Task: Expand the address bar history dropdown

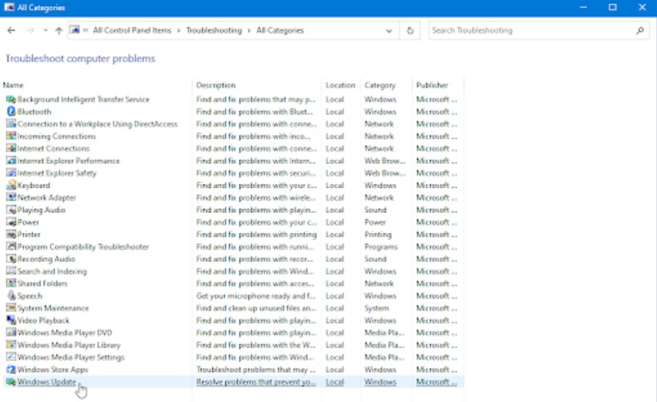Action: (389, 31)
